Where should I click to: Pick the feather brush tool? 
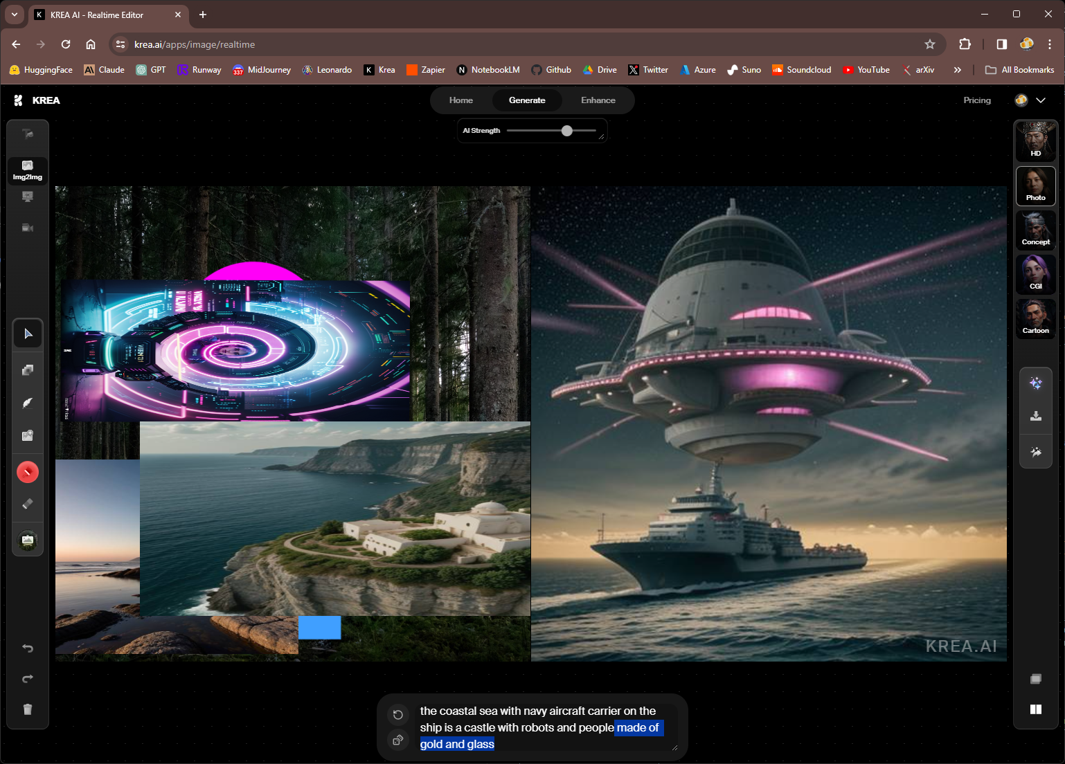28,403
